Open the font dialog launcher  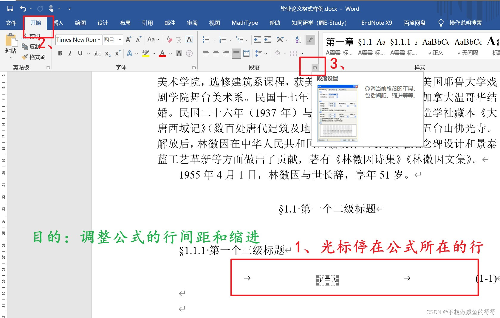click(194, 68)
